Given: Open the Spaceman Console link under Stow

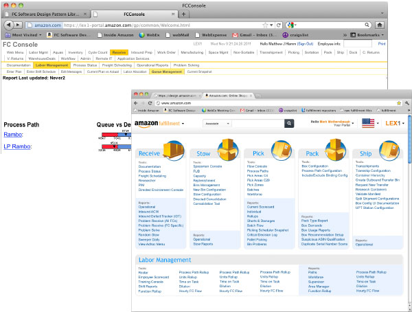Looking at the screenshot, I should click(x=207, y=166).
